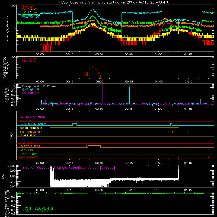Click the orange 6-12 keV peak after 01:00
The height and width of the screenshot is (217, 217).
(165, 18)
